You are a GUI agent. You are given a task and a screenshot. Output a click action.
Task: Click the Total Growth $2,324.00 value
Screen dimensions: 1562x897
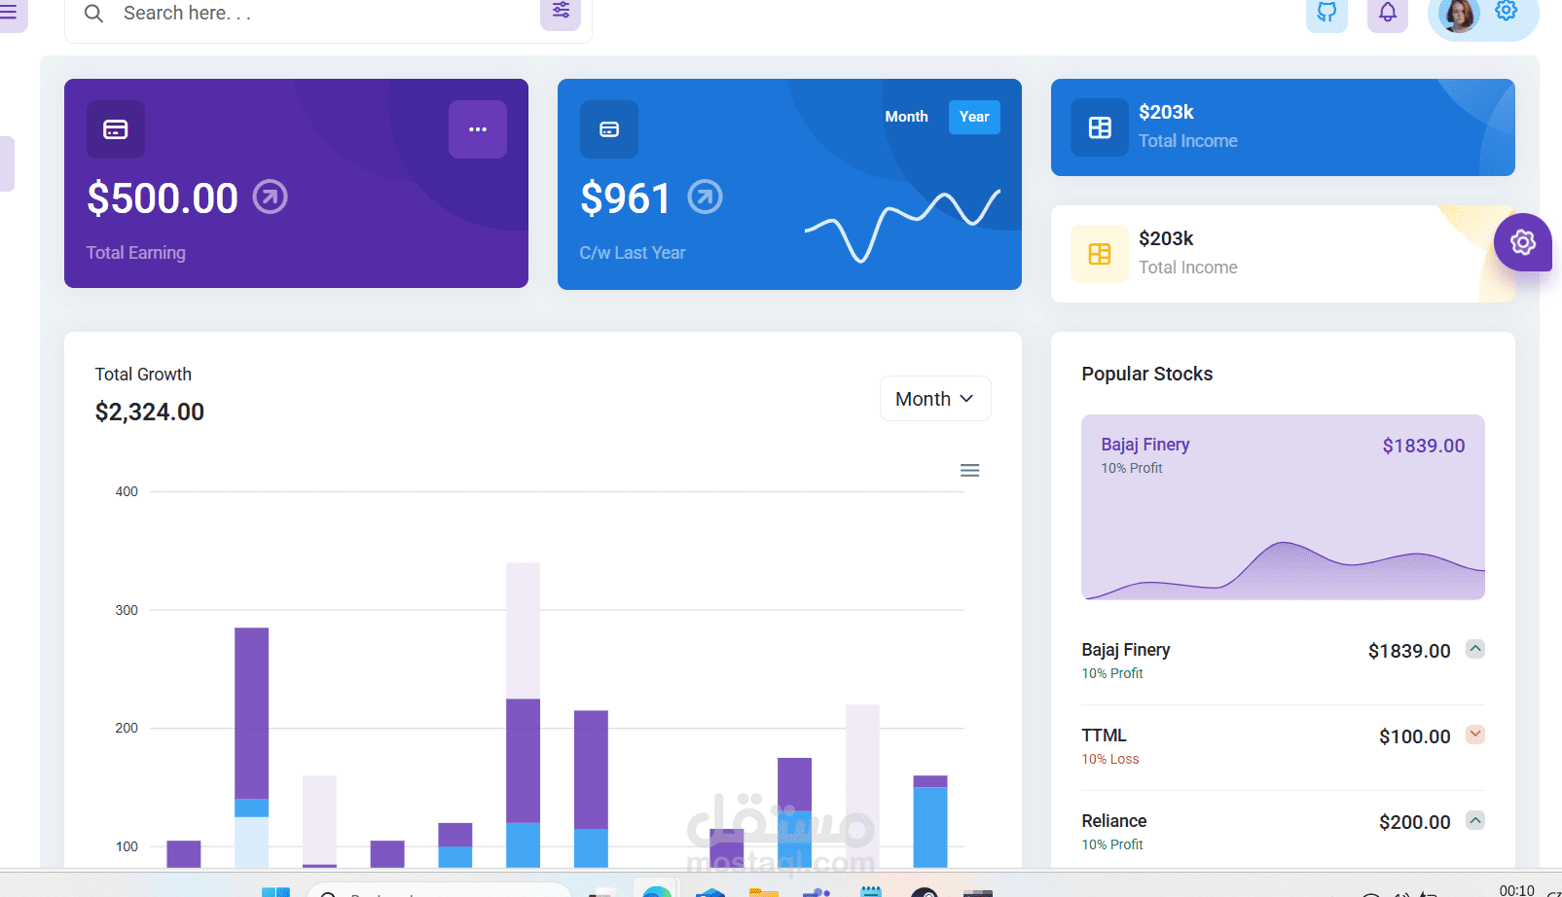[150, 413]
